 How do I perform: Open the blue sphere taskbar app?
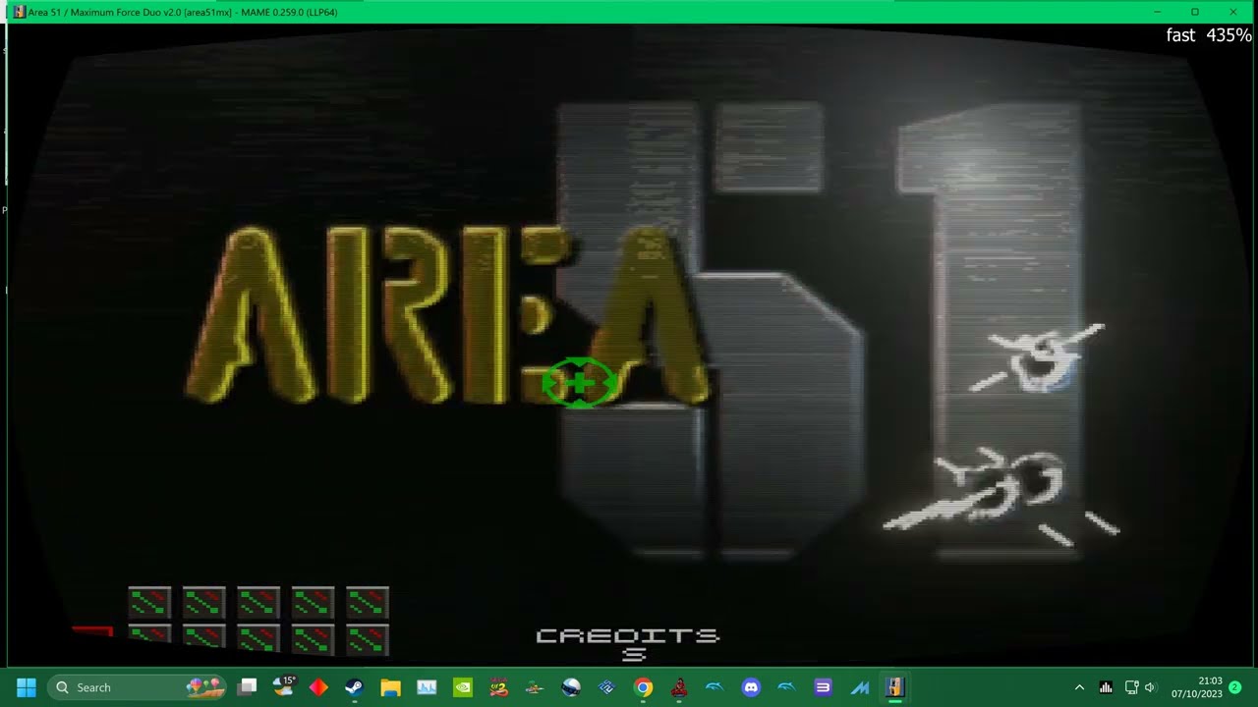571,687
